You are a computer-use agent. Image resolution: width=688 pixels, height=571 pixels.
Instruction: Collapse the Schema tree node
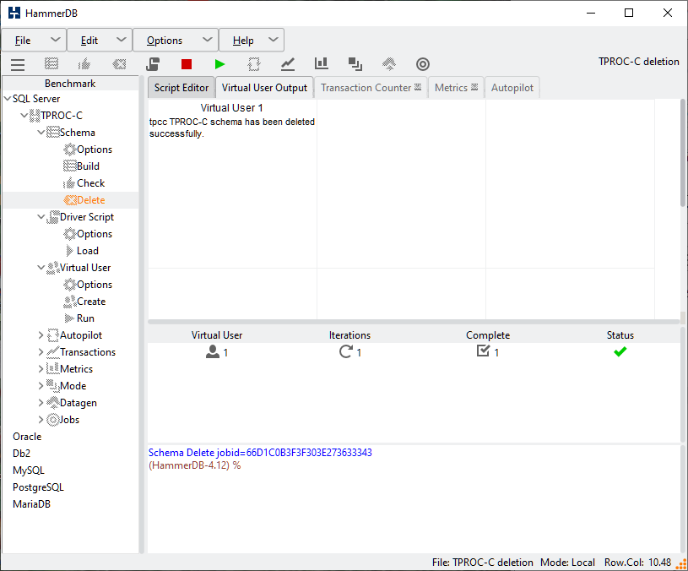[41, 132]
